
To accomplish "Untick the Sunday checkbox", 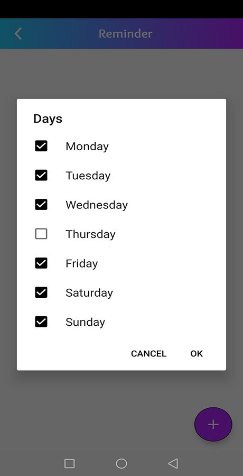I will 41,322.
